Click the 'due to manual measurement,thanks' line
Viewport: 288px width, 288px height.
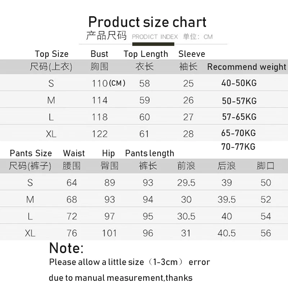tap(121, 278)
